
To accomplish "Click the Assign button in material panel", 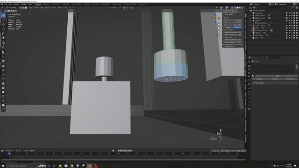I will point(259,79).
